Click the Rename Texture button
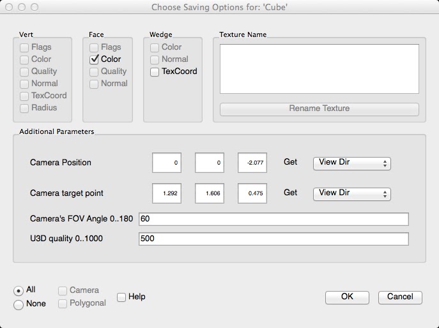This screenshot has width=439, height=328. pos(319,108)
